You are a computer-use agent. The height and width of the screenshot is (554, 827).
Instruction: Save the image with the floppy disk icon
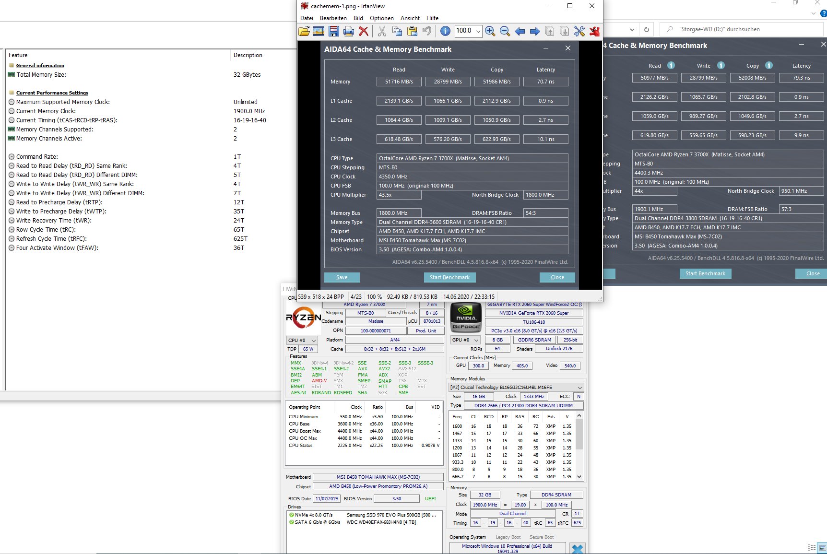[x=334, y=31]
